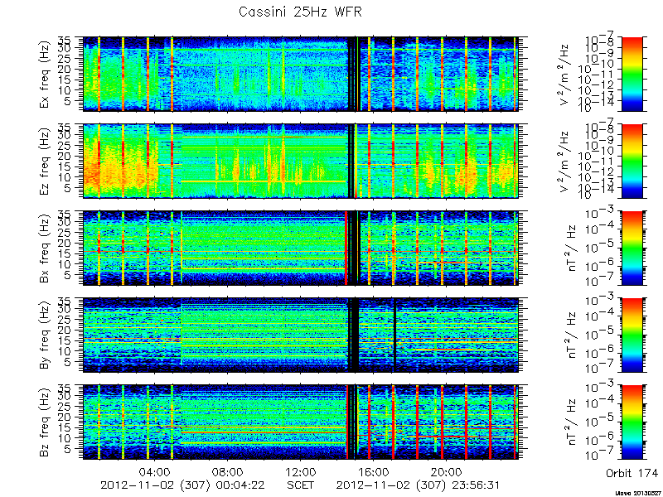The height and width of the screenshot is (497, 663).
Task: Click the Ex panel color scale bar
Action: pyautogui.click(x=632, y=74)
